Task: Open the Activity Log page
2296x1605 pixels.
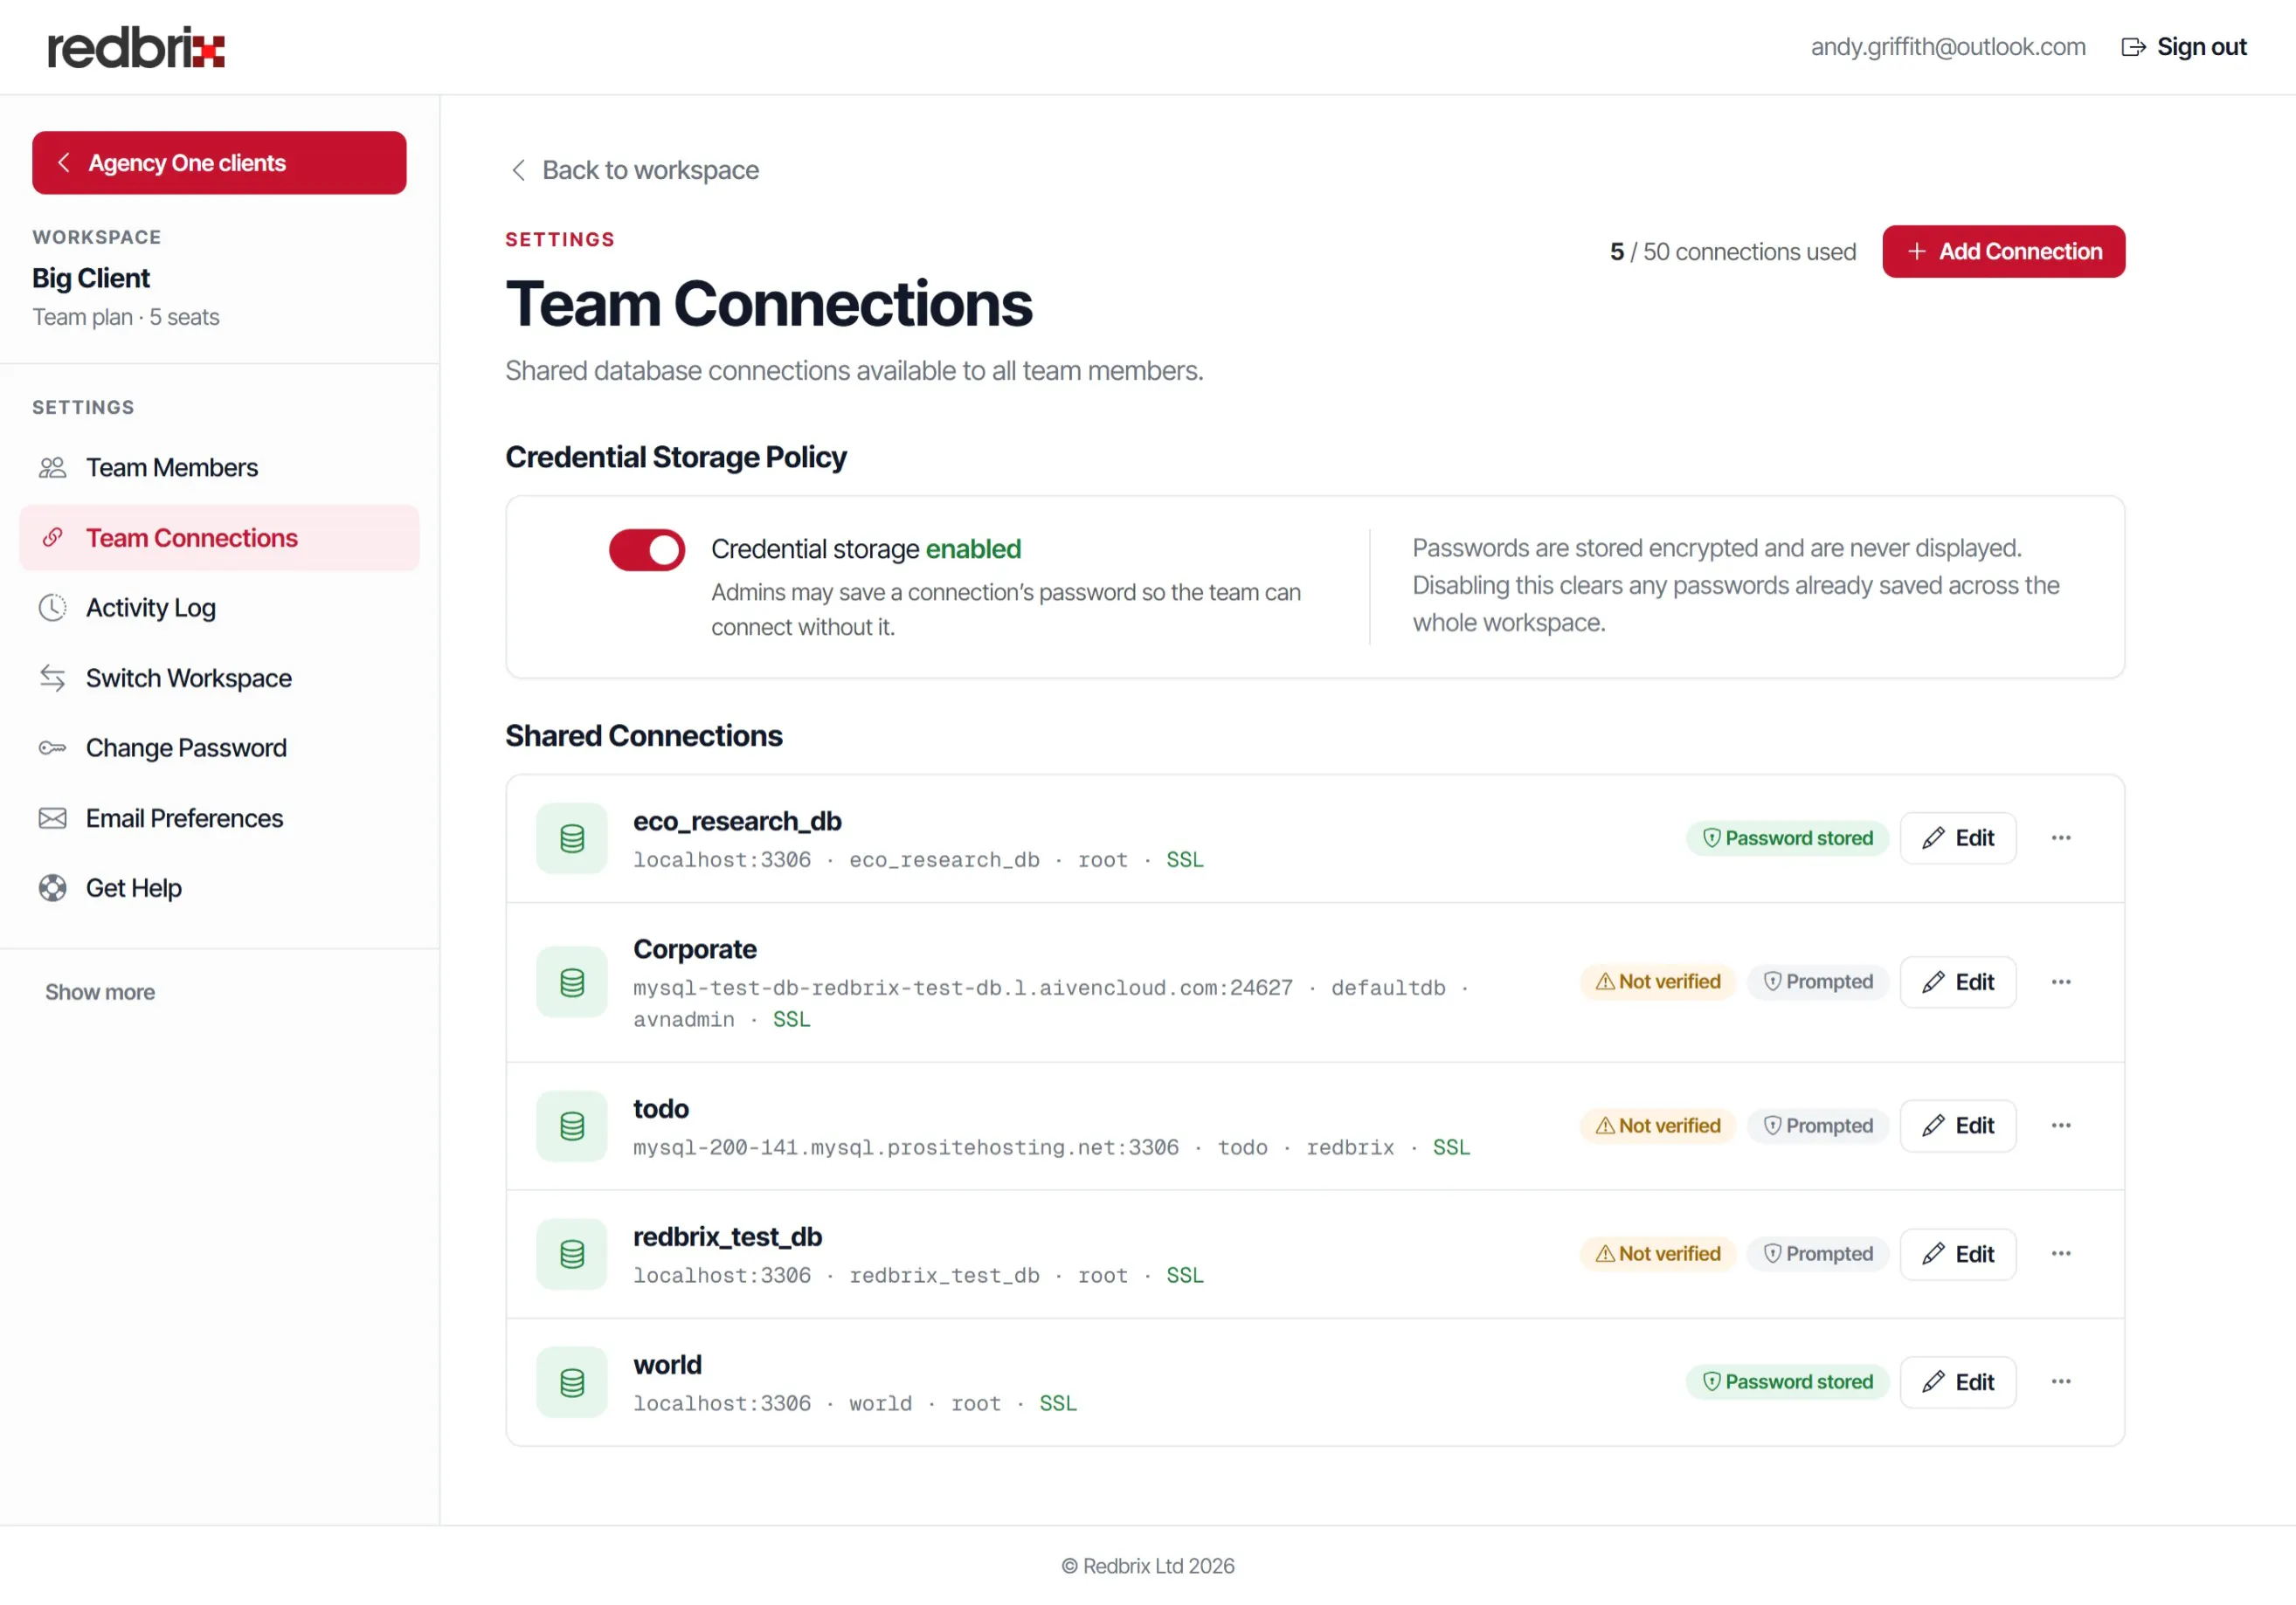Action: click(219, 608)
